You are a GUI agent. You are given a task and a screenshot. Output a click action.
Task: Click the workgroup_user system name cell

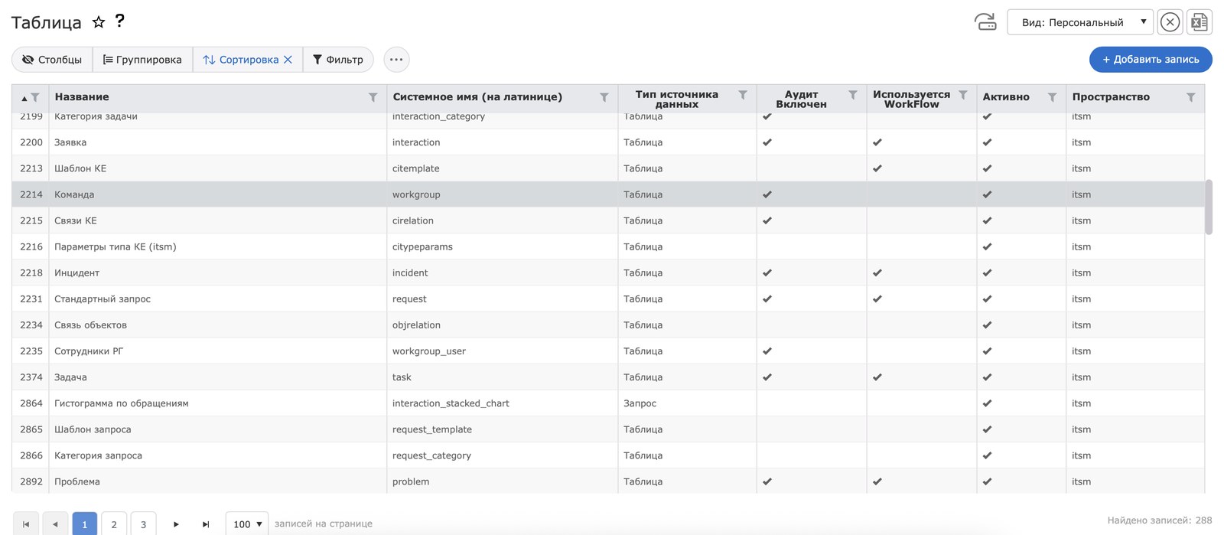pos(503,351)
